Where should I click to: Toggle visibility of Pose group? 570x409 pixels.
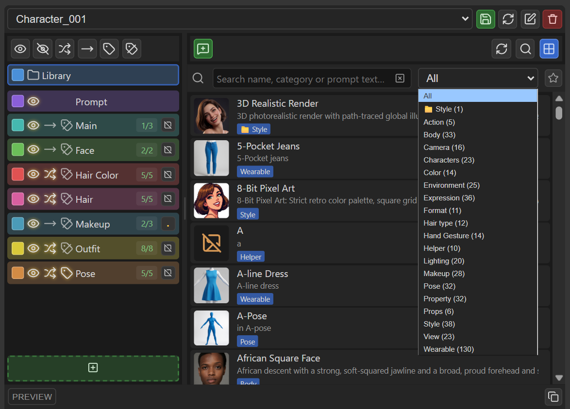(x=34, y=273)
